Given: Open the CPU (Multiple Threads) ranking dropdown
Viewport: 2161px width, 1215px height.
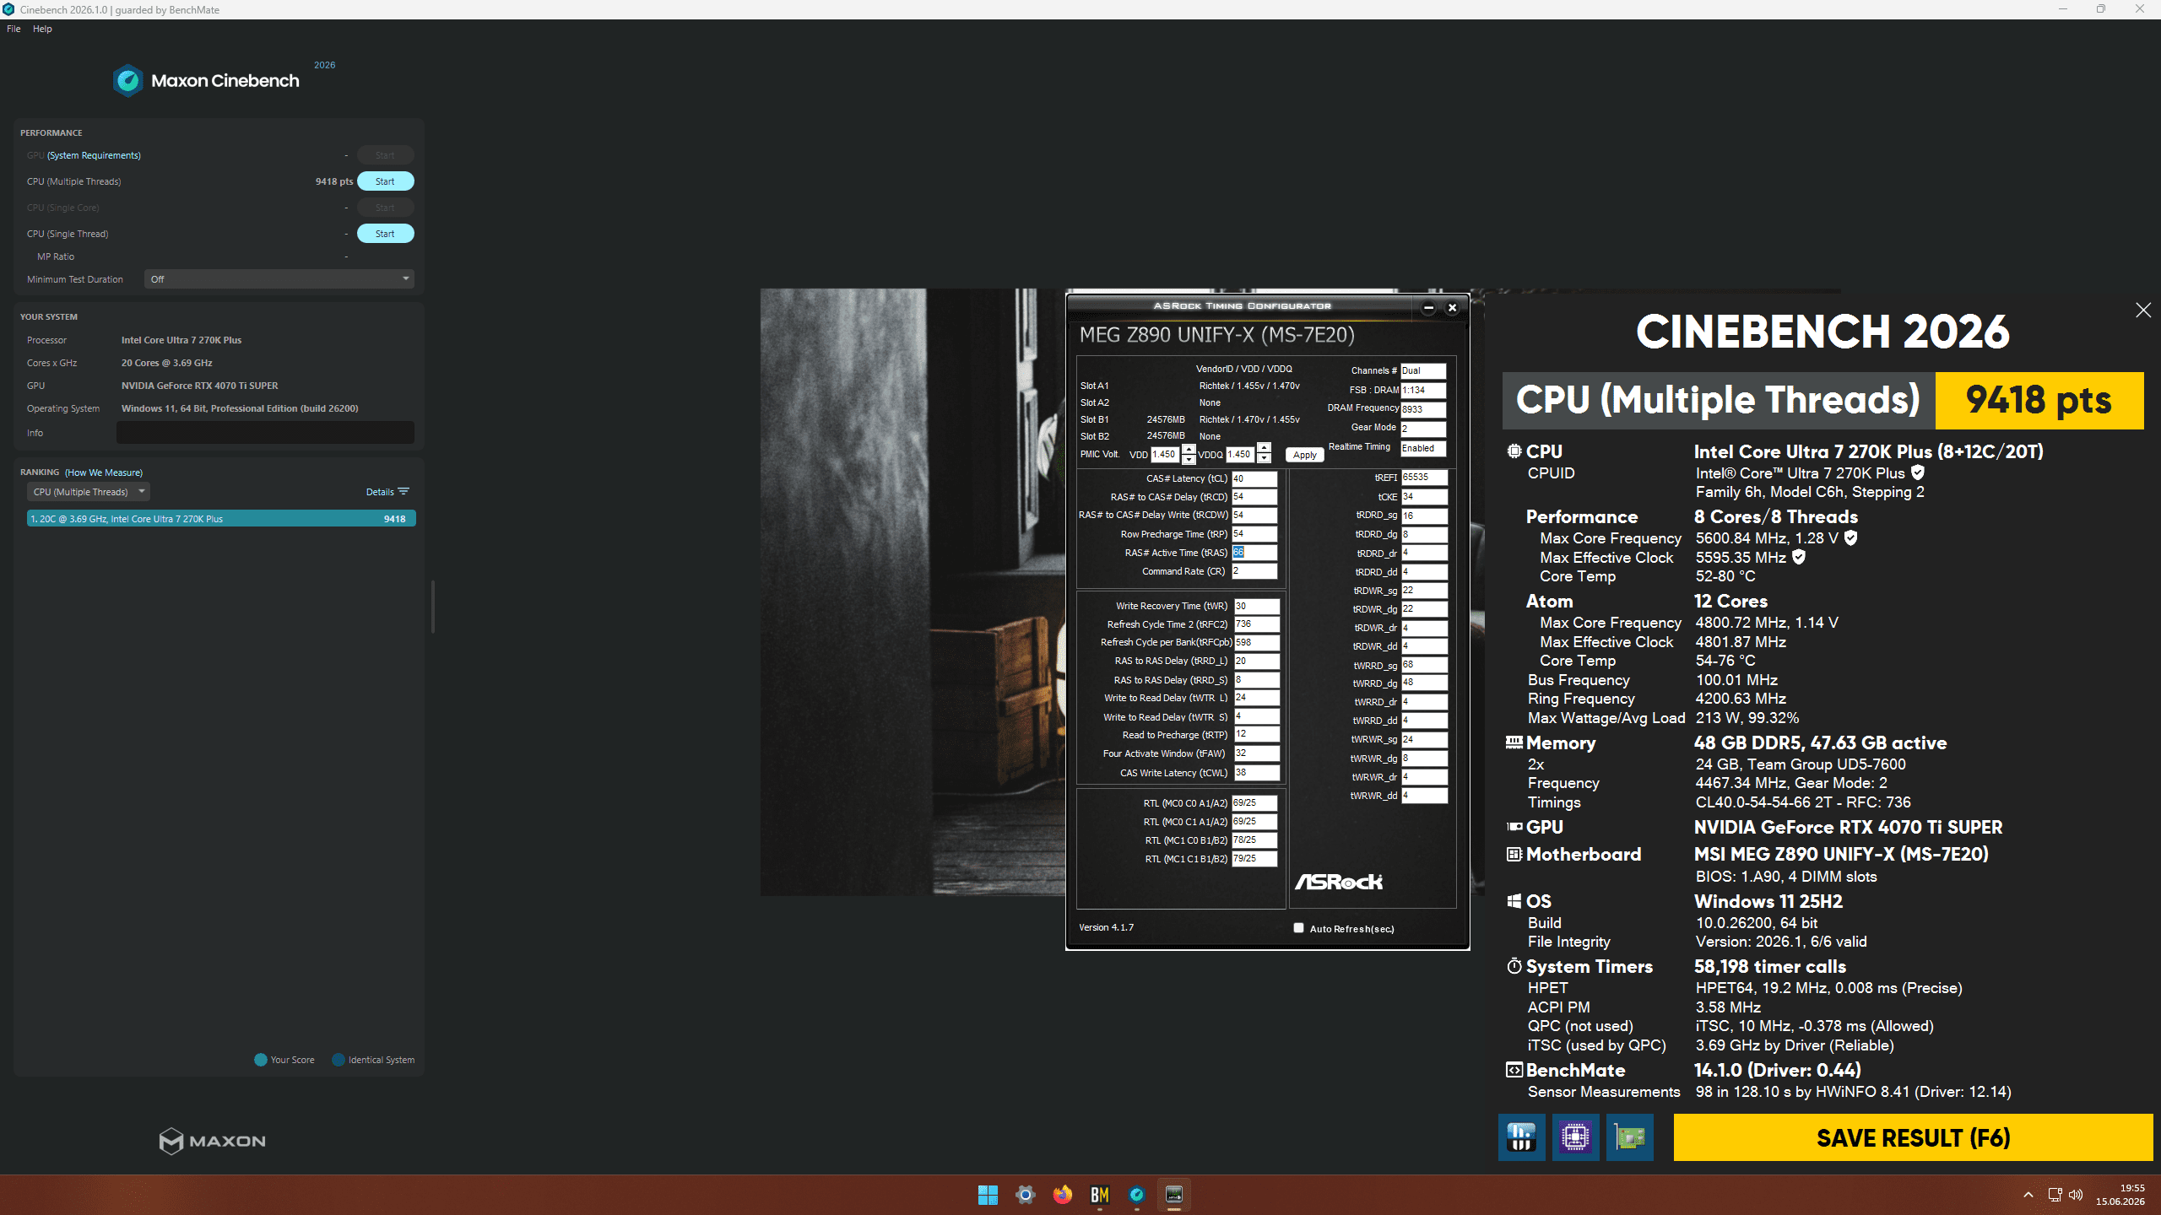Looking at the screenshot, I should (89, 492).
